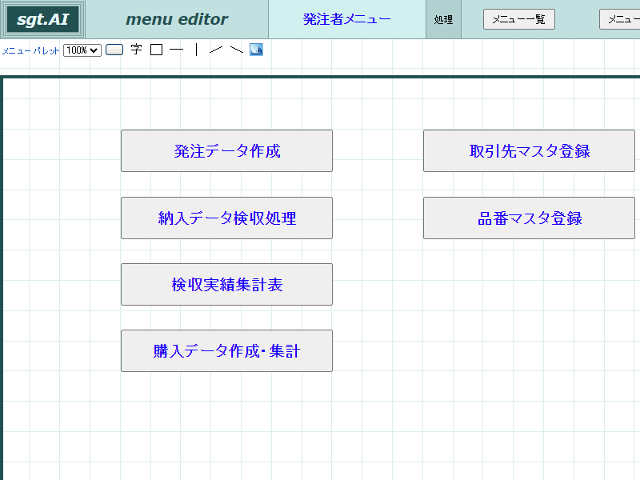640x480 pixels.
Task: Select the 品番マスタ登録 menu button
Action: click(x=529, y=218)
